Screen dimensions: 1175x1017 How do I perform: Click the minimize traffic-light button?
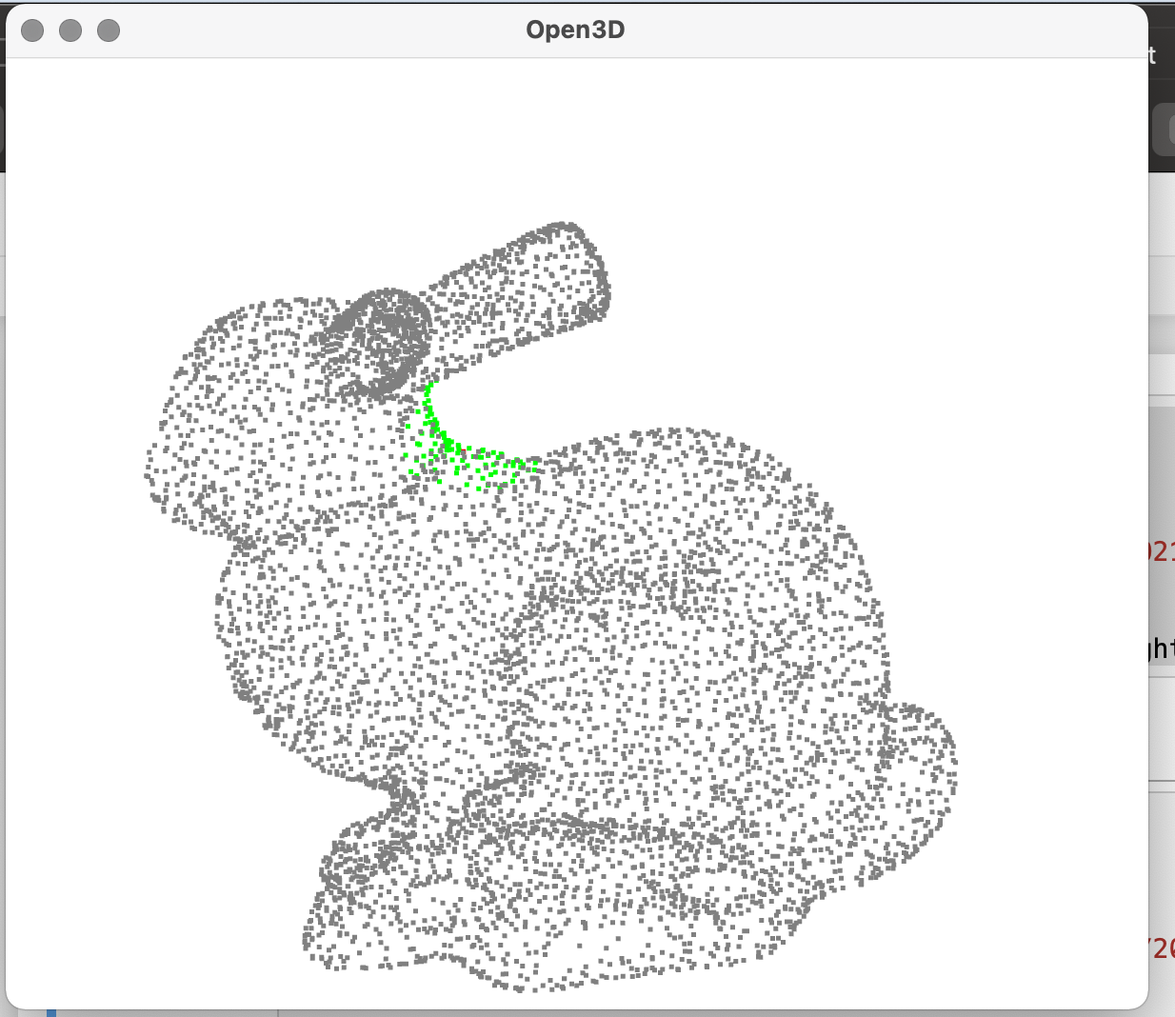(x=70, y=30)
